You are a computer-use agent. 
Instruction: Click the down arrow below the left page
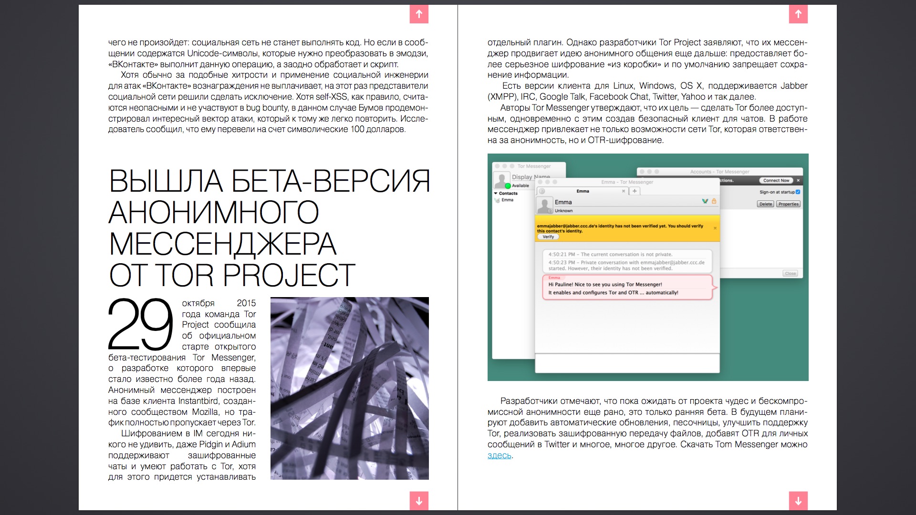(419, 501)
